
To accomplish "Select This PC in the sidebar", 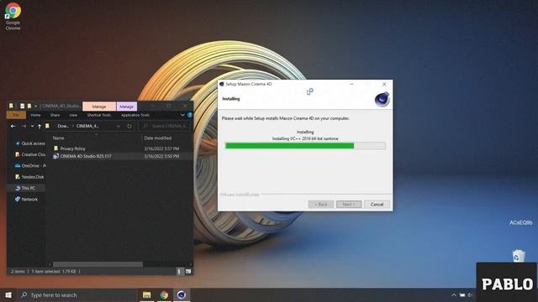I will pyautogui.click(x=26, y=188).
